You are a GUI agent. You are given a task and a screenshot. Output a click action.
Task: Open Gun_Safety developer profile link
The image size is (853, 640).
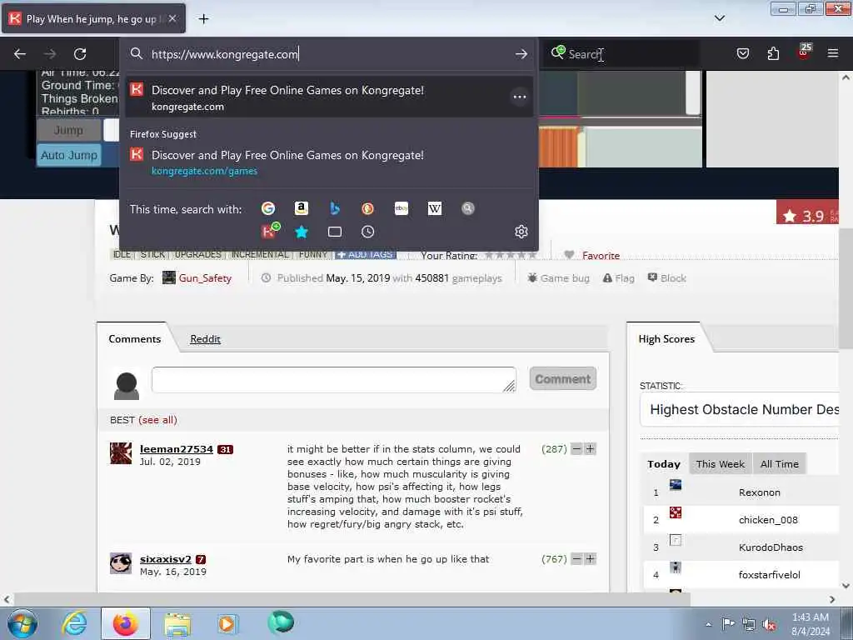click(205, 278)
